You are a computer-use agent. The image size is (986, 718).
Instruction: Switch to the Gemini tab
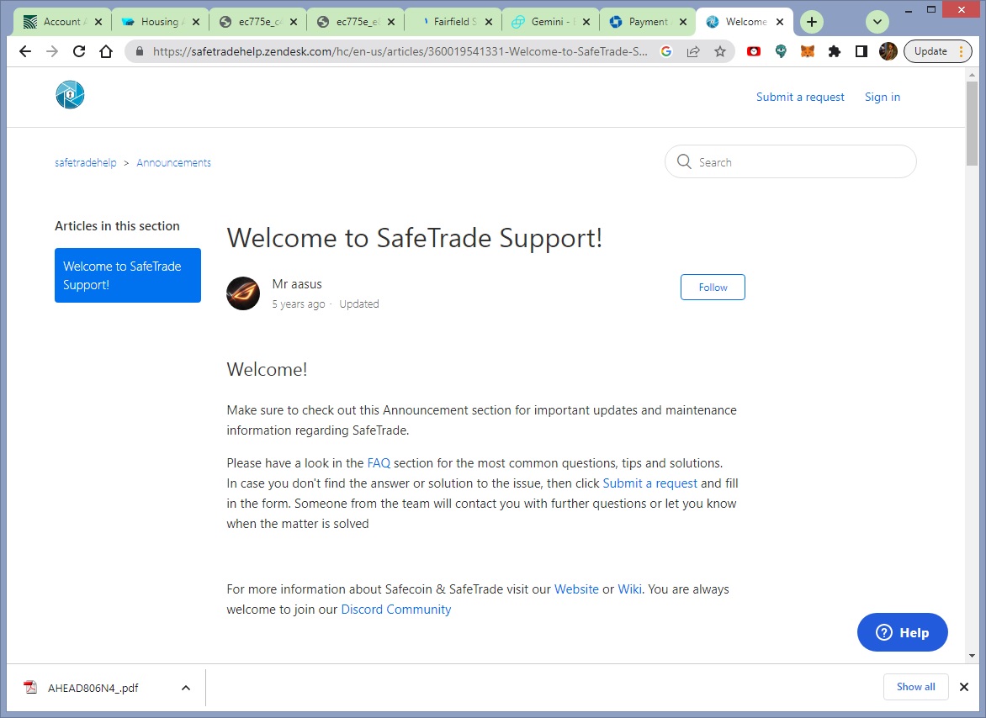tap(549, 22)
